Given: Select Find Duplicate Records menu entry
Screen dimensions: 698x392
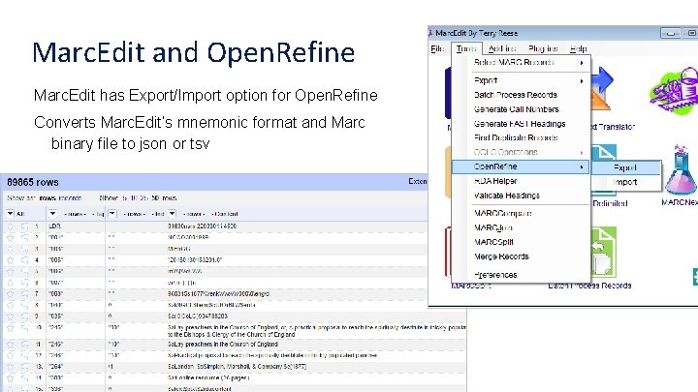Looking at the screenshot, I should point(516,137).
